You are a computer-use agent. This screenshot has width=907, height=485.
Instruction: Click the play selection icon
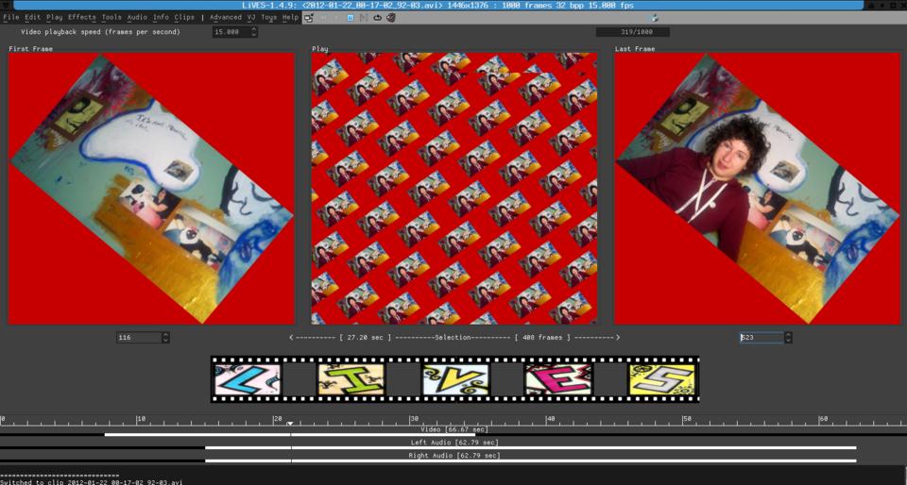(364, 17)
